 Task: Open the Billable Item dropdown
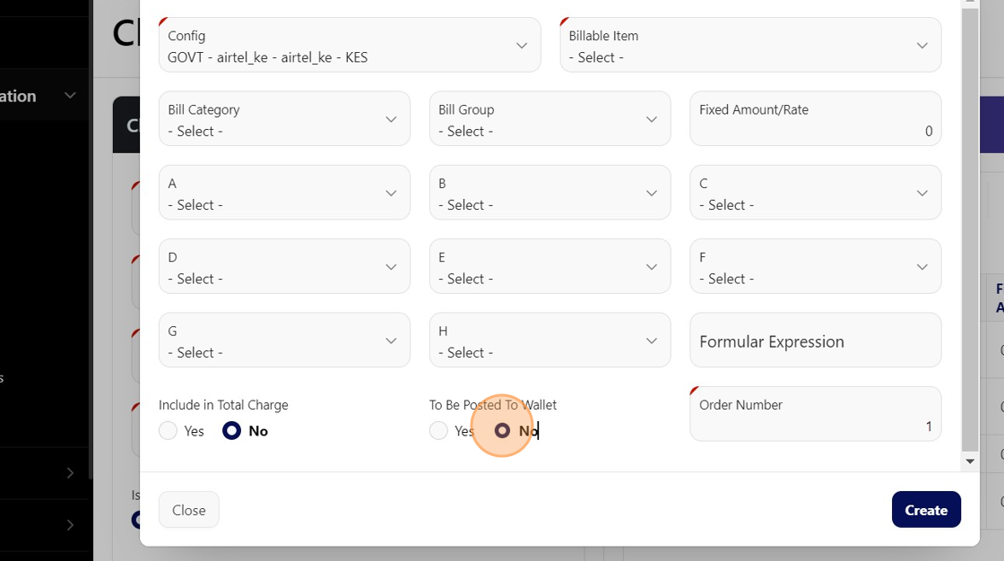tap(750, 46)
